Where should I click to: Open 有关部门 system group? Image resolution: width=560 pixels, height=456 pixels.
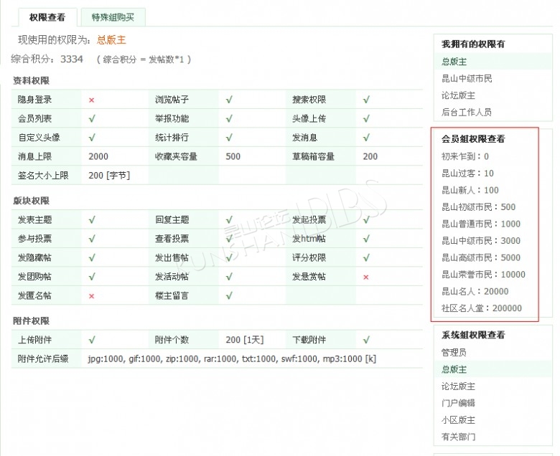point(458,437)
